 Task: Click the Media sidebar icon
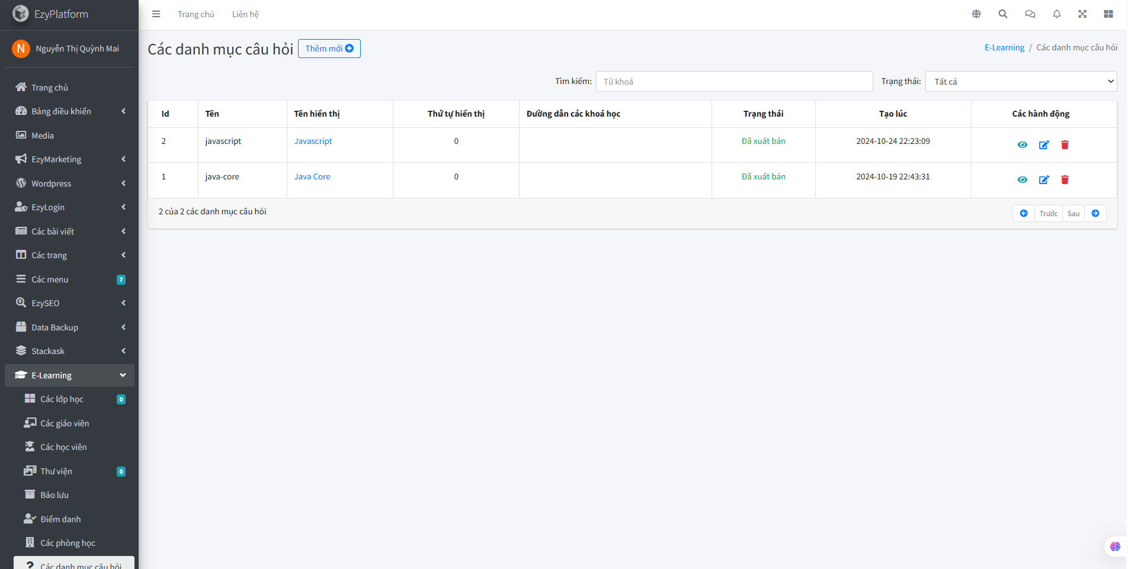[21, 135]
